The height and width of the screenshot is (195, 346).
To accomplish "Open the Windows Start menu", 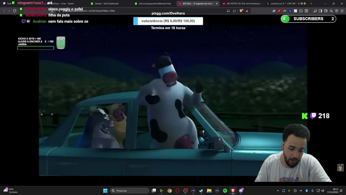I will (x=105, y=191).
